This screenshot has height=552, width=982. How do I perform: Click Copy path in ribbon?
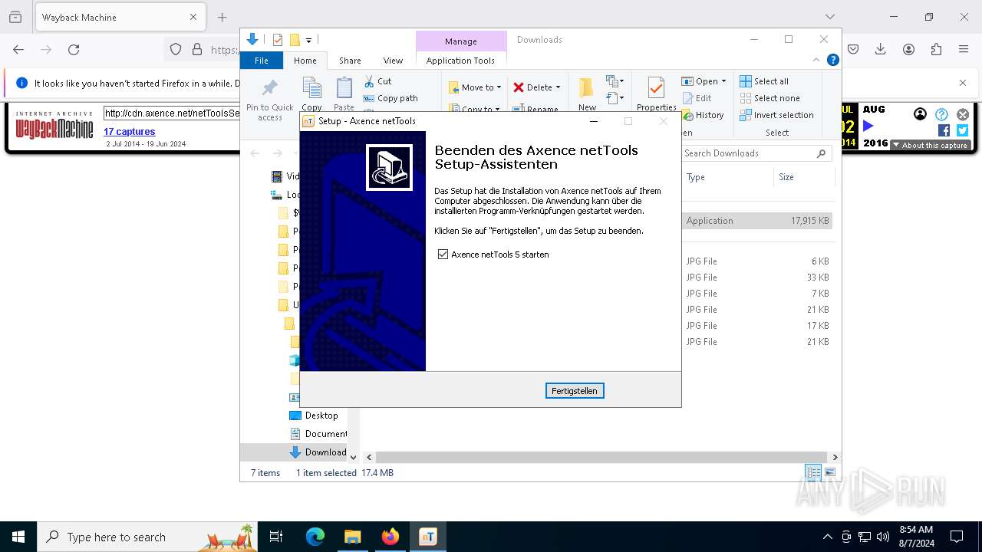click(390, 98)
